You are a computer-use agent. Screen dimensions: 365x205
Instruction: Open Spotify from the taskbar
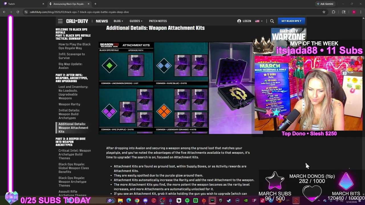pos(187,201)
